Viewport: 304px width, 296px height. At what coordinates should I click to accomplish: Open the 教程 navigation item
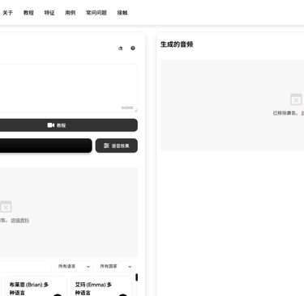[28, 13]
